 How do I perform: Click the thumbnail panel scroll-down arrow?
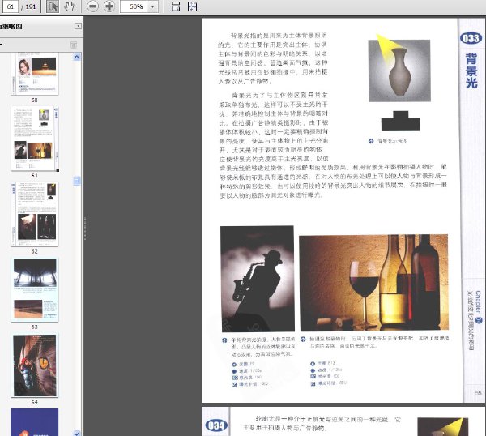click(77, 433)
